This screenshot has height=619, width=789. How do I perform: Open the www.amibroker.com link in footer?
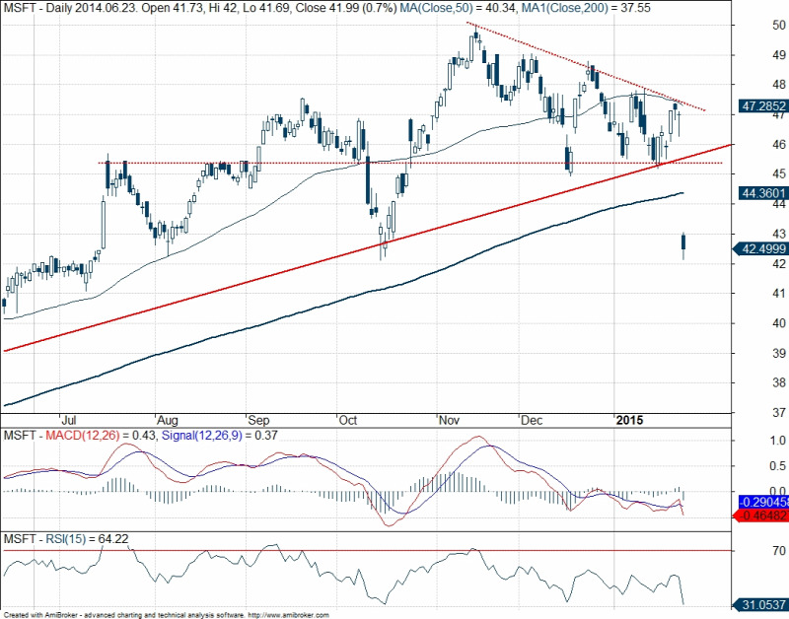tap(289, 615)
